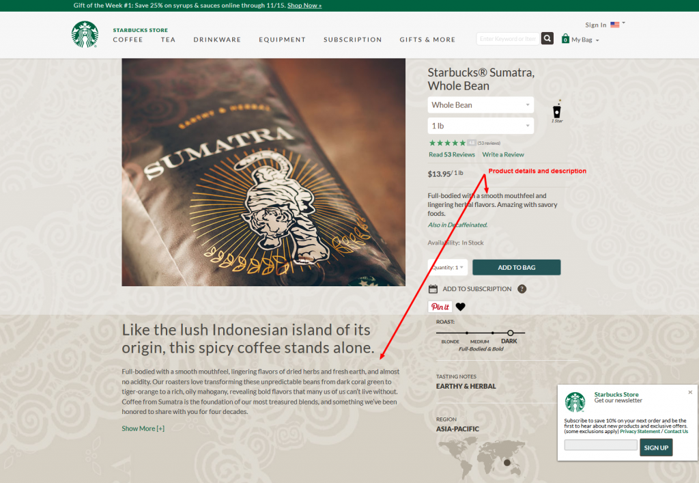Click the Sumatra coffee bag product image
This screenshot has height=483, width=699.
tap(263, 172)
